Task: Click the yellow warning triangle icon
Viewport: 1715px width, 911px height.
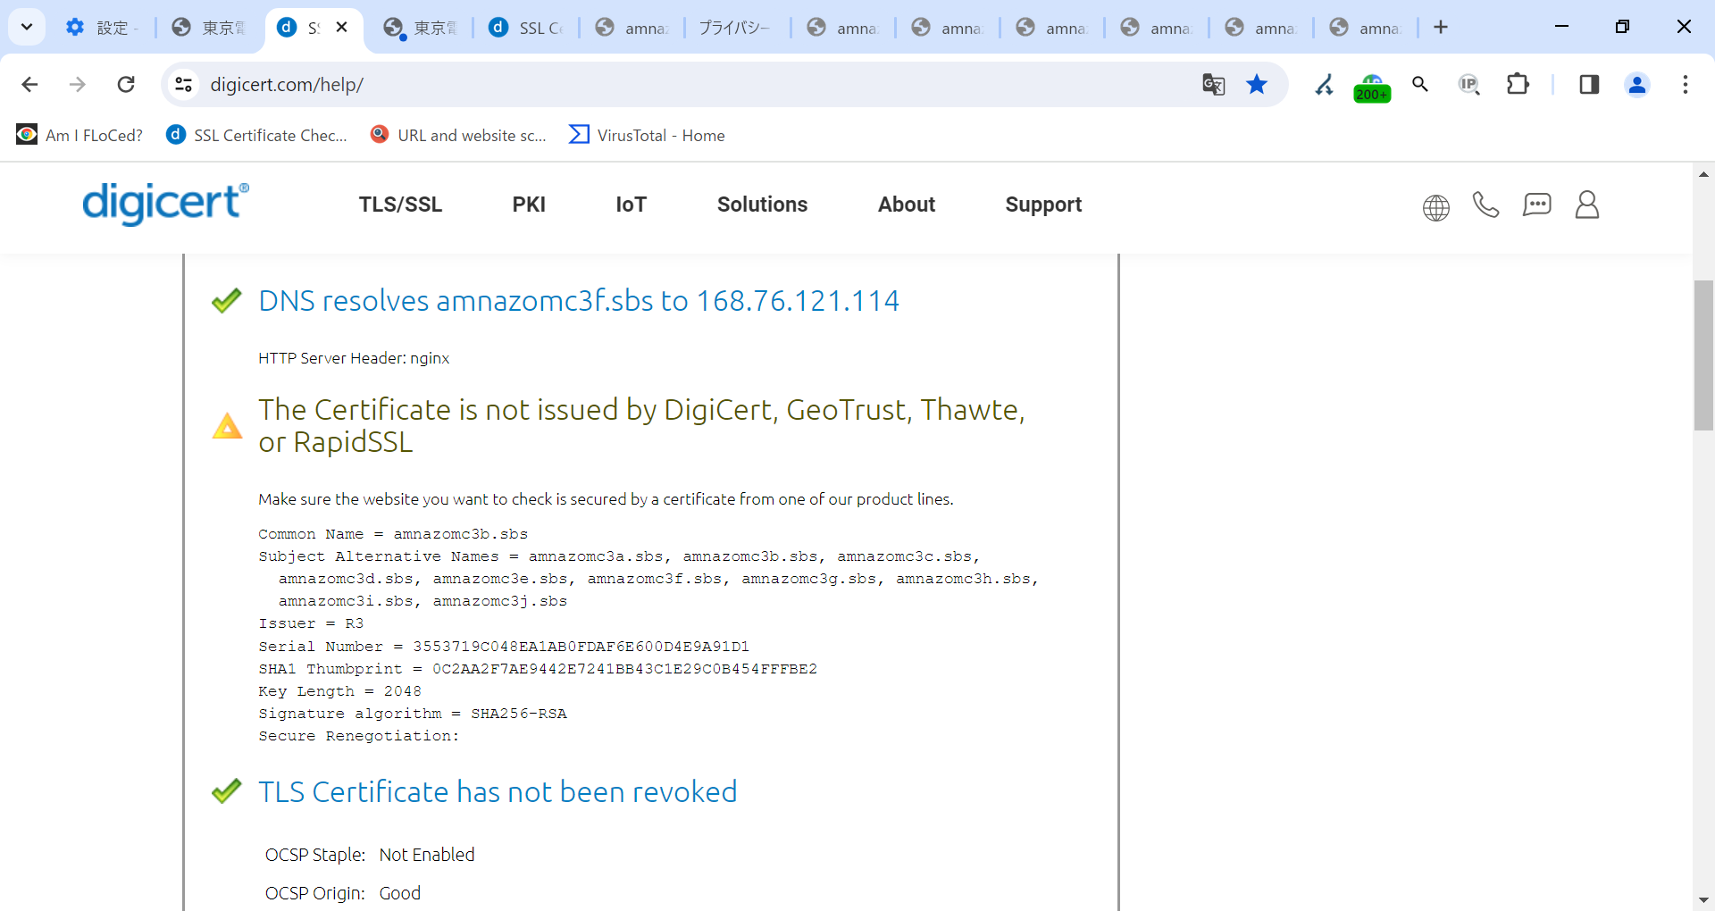Action: [227, 425]
